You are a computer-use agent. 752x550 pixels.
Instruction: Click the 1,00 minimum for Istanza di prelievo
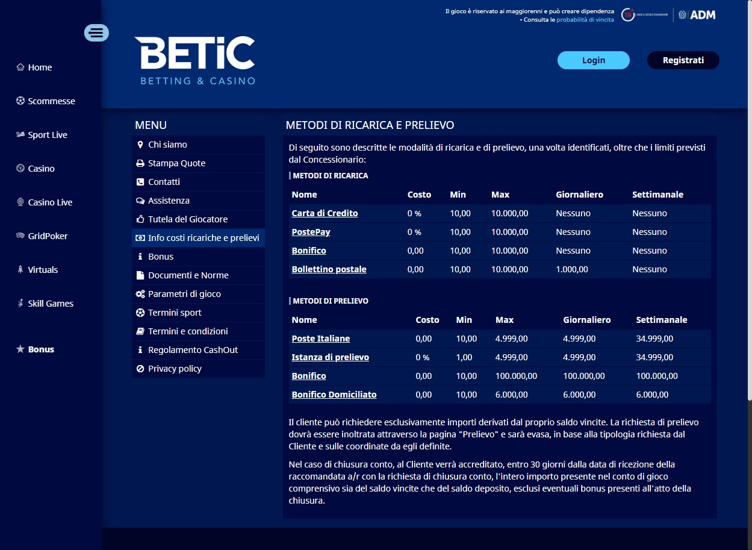(x=464, y=357)
